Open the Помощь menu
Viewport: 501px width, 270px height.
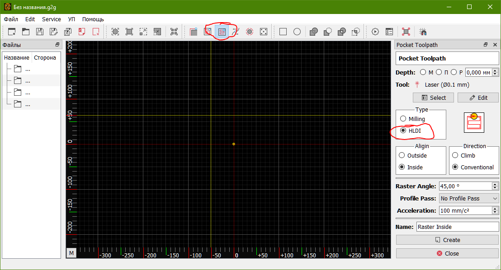click(x=93, y=19)
